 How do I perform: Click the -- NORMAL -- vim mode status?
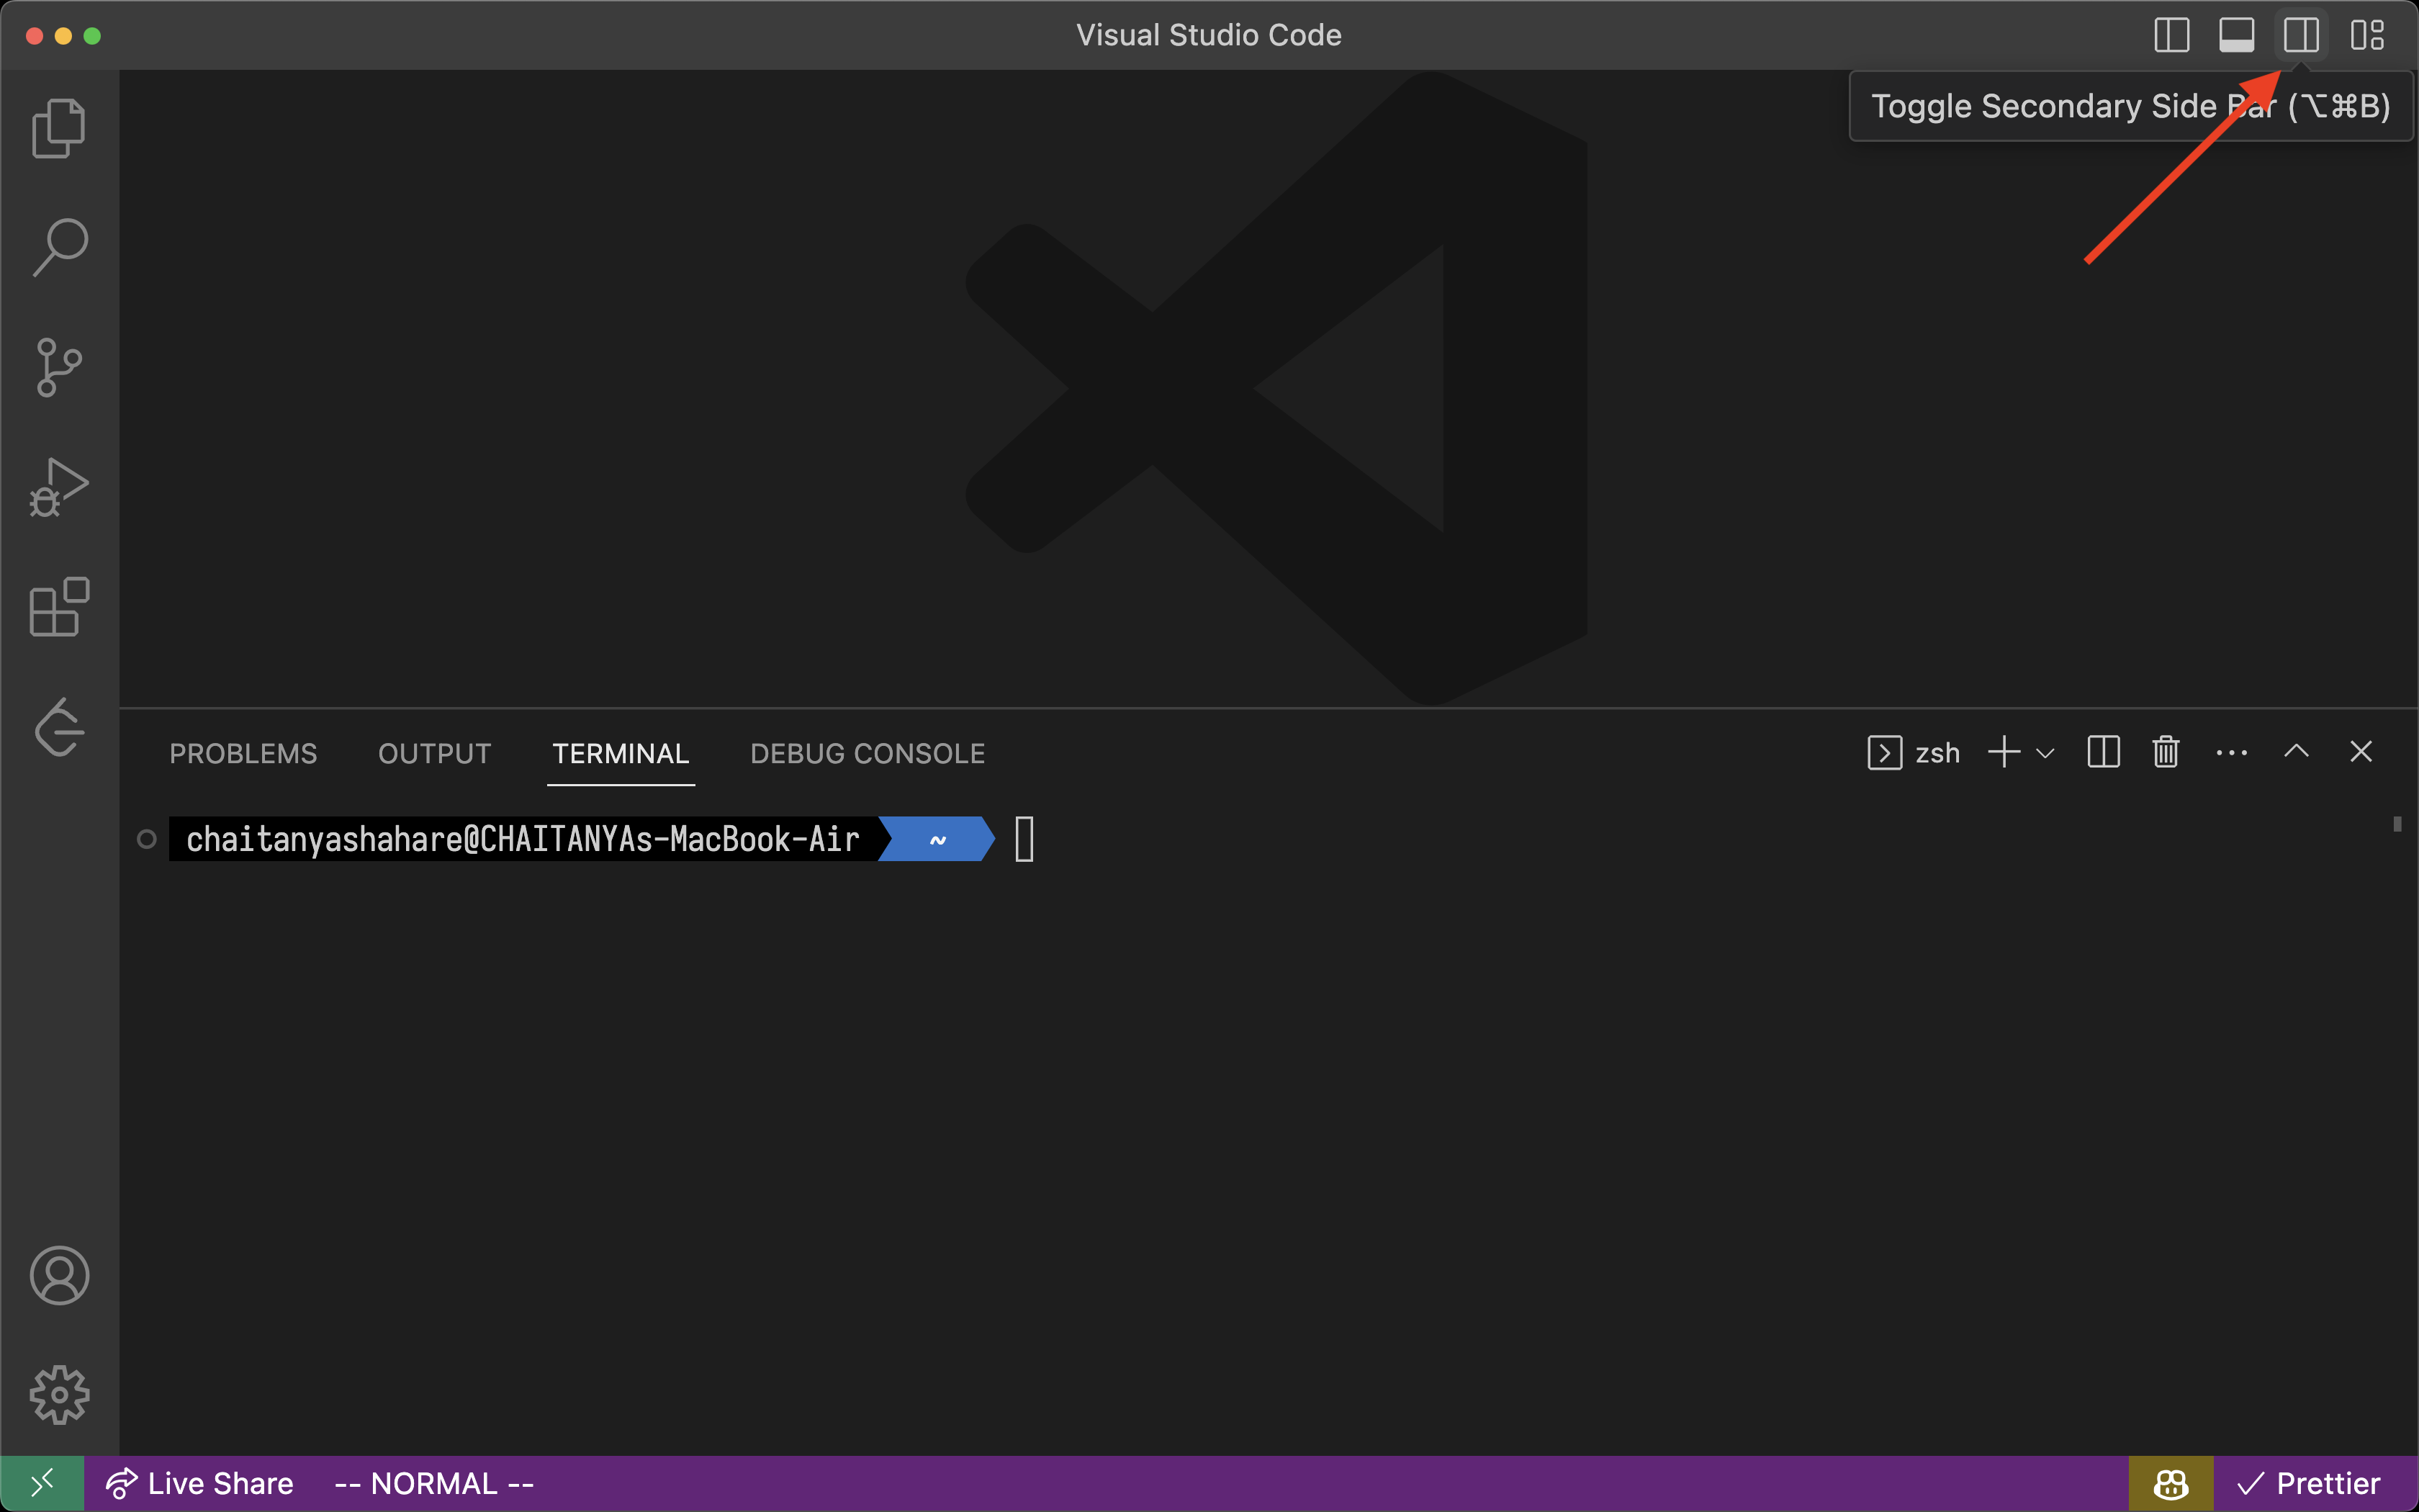tap(434, 1484)
